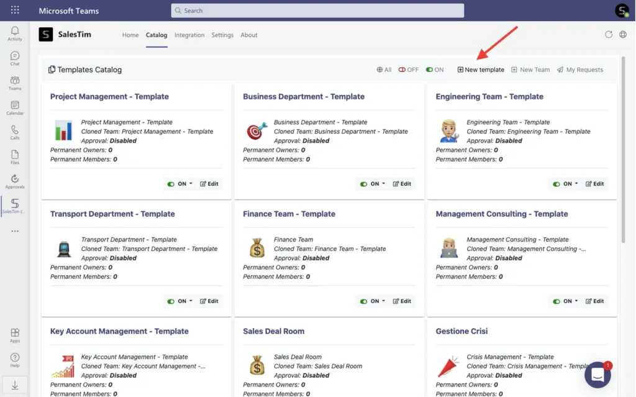The image size is (636, 397).
Task: Filter catalog to ON templates
Action: pos(434,70)
